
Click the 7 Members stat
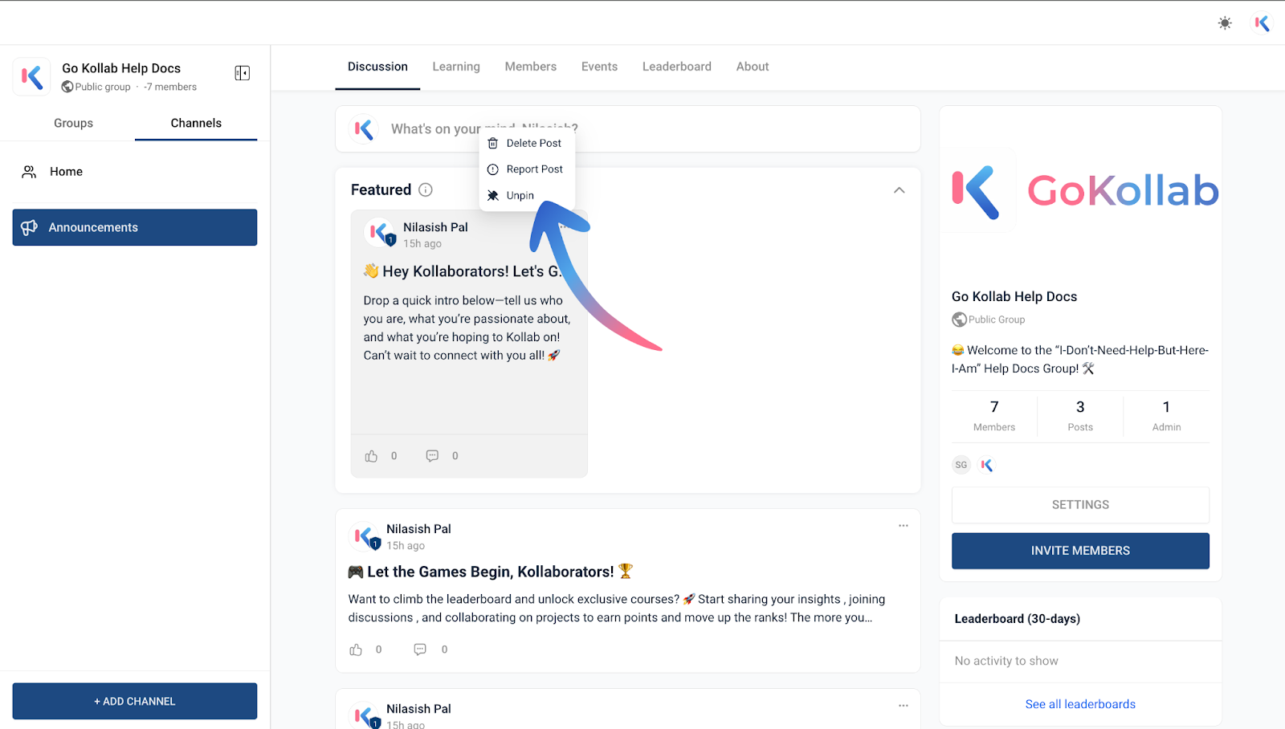tap(994, 416)
